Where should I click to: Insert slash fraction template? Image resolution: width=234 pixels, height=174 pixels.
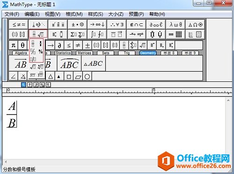(33, 59)
